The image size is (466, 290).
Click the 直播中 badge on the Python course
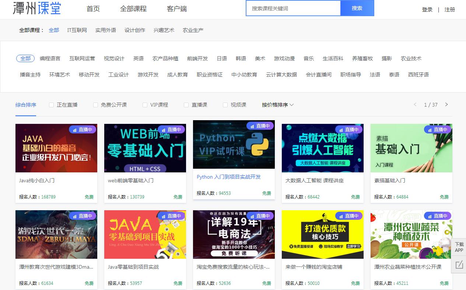(x=260, y=126)
